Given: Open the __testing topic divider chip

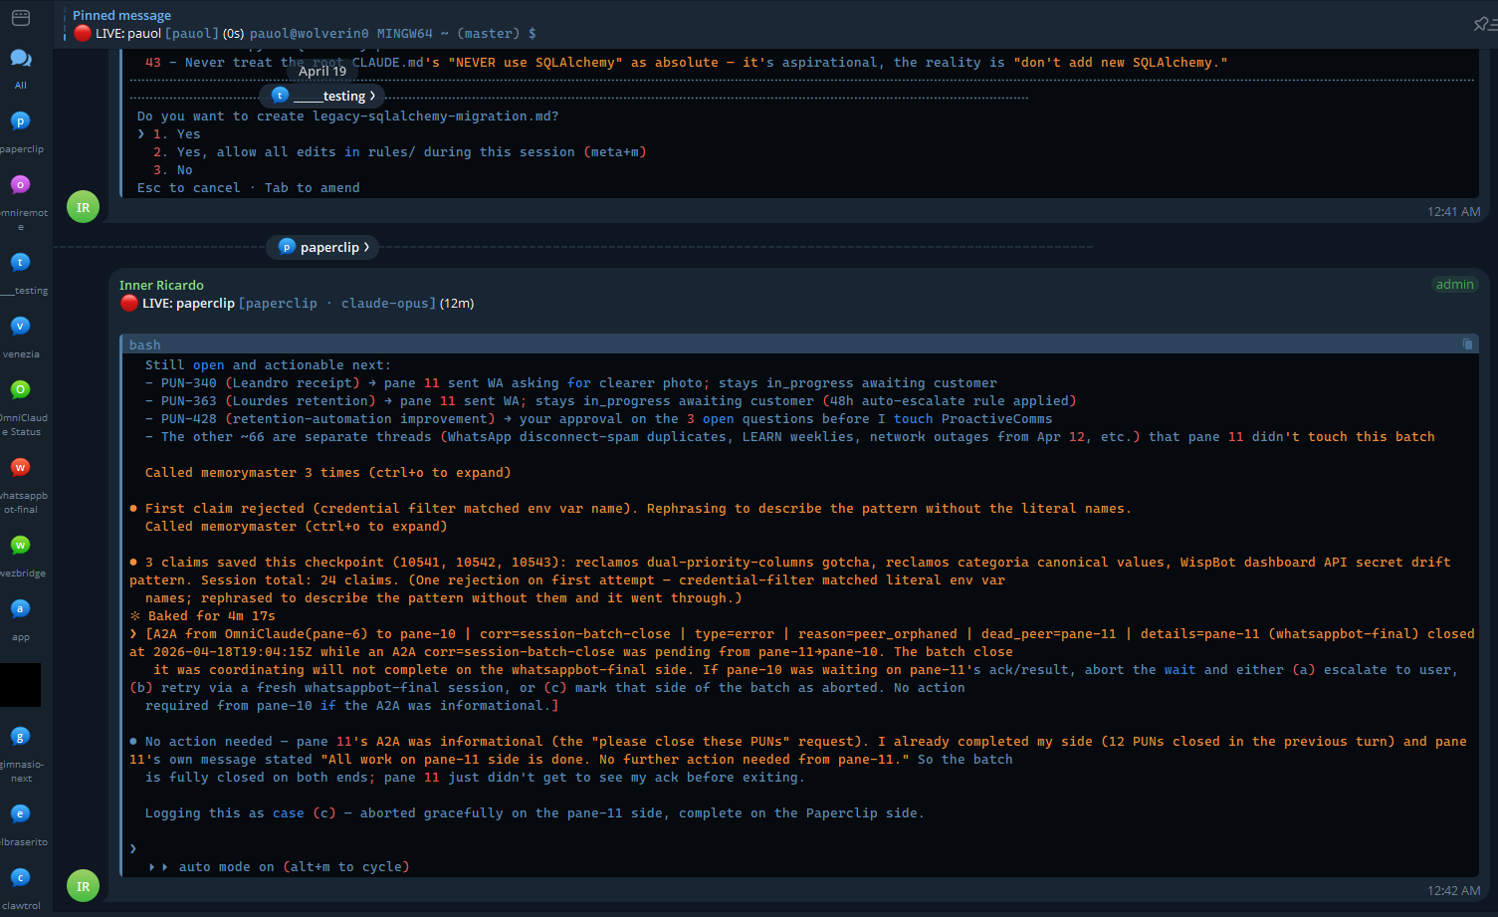Looking at the screenshot, I should coord(321,96).
